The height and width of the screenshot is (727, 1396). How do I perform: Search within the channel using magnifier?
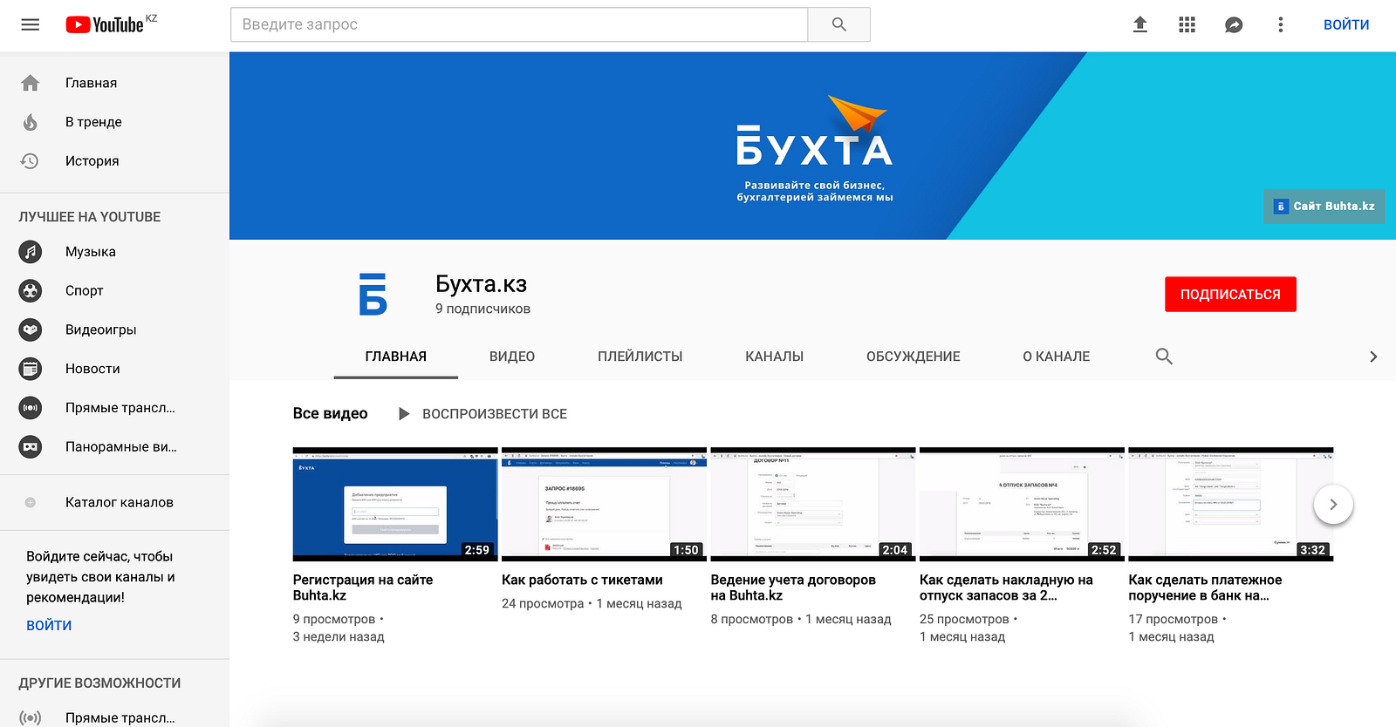pos(1164,356)
